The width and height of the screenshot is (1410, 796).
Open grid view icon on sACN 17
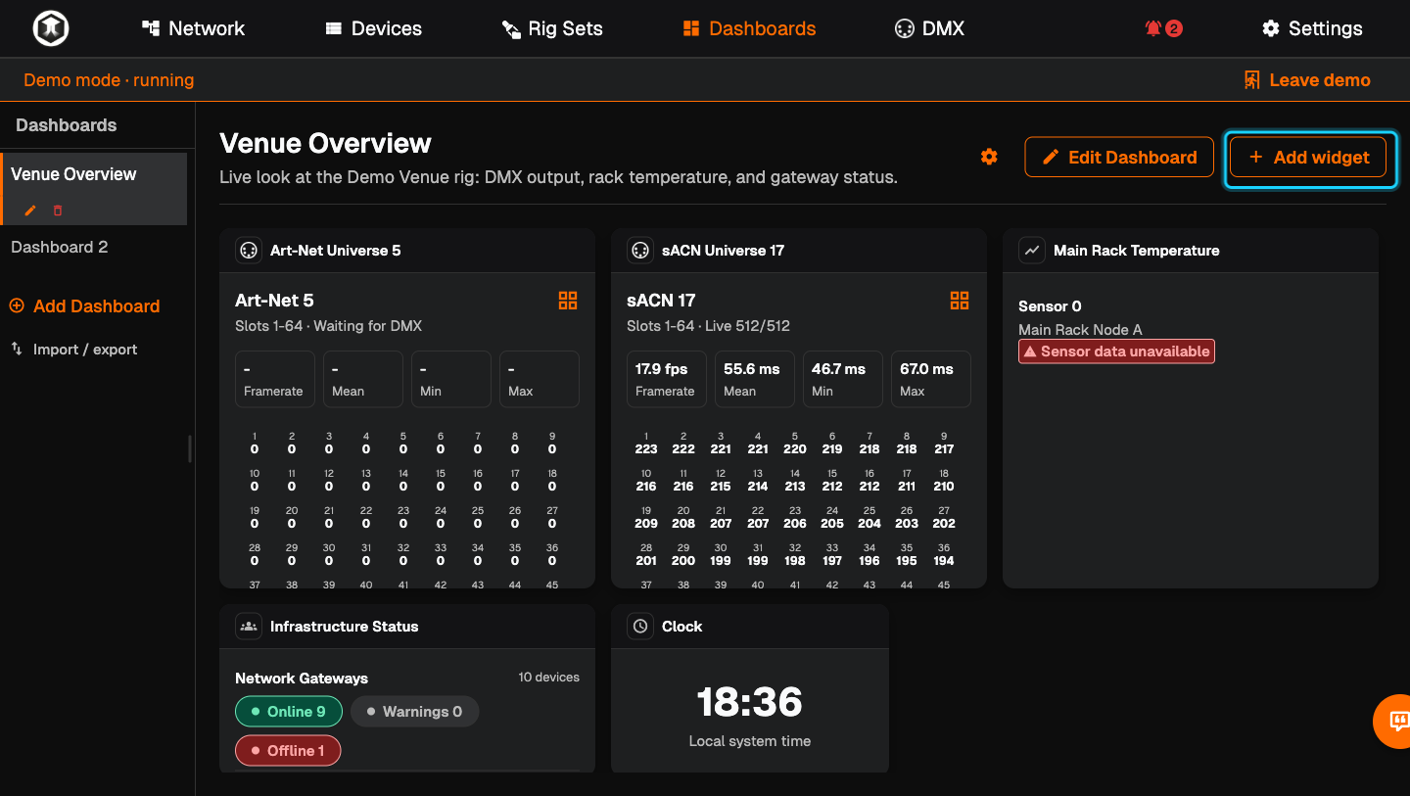click(960, 301)
